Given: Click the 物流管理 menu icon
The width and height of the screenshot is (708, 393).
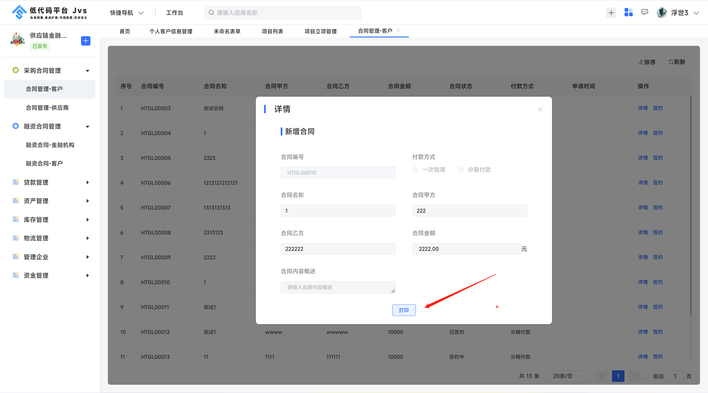Looking at the screenshot, I should (16, 238).
